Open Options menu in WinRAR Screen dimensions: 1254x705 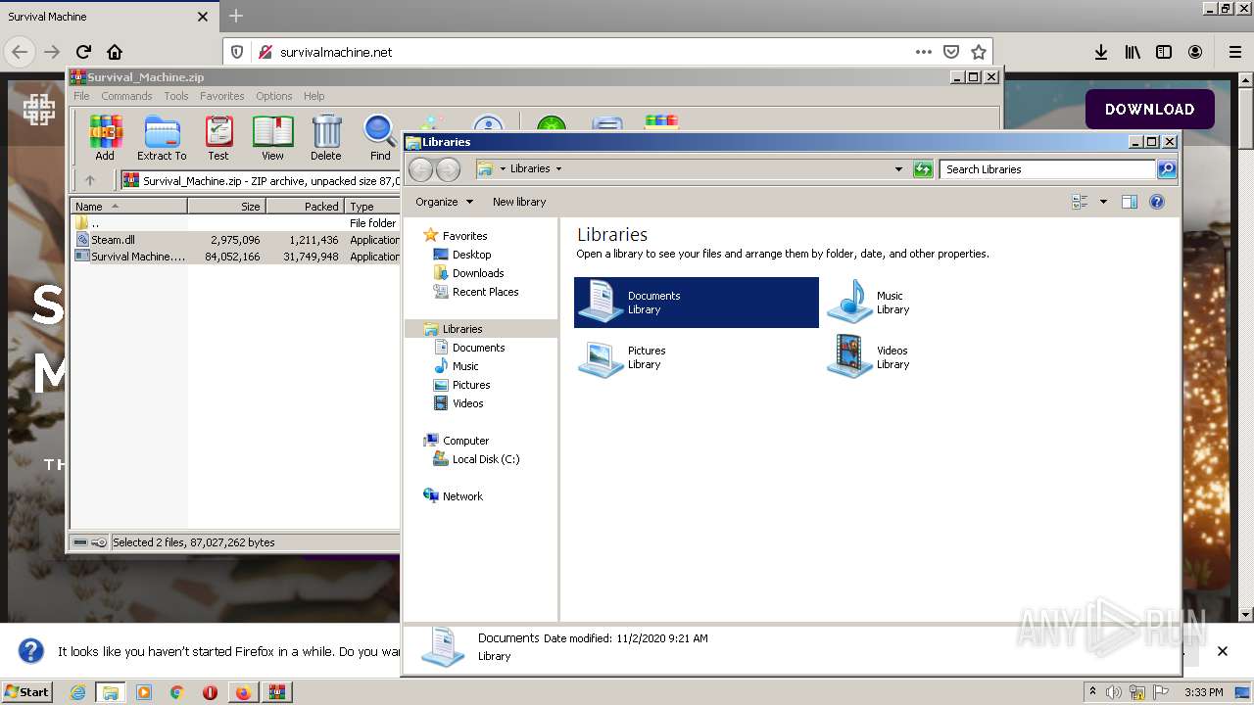[274, 96]
